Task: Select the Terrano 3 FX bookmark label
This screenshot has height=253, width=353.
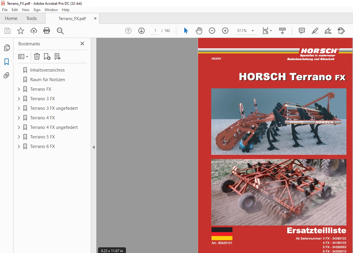Action: (42, 99)
